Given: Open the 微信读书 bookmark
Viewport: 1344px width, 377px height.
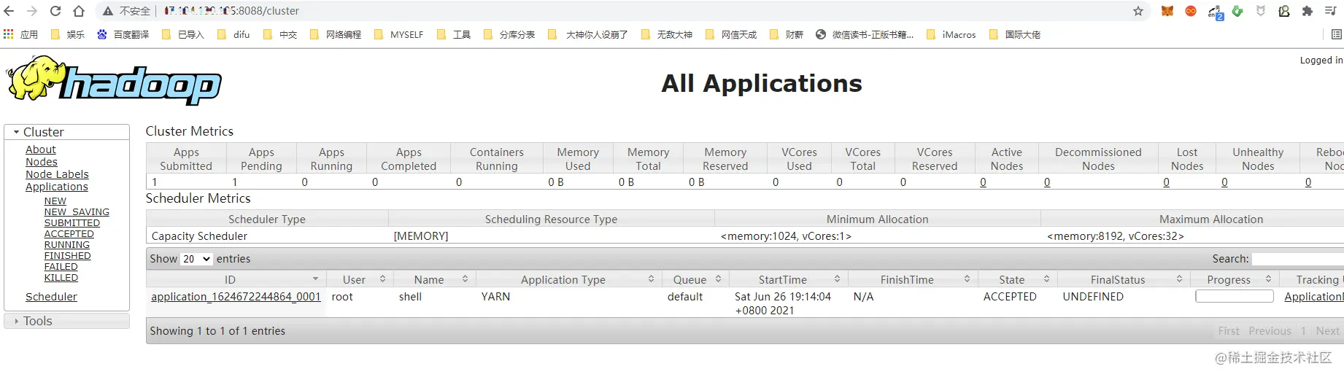Looking at the screenshot, I should coord(865,34).
